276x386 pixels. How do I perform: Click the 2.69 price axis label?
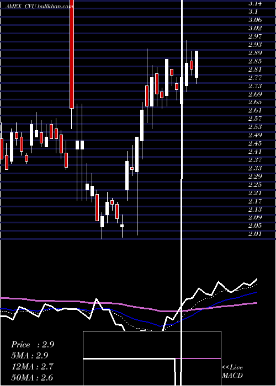255,94
